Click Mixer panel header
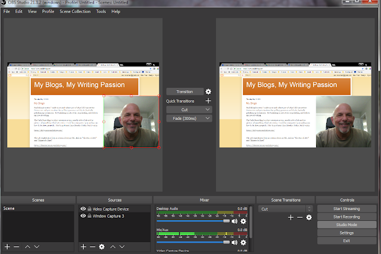 click(204, 200)
